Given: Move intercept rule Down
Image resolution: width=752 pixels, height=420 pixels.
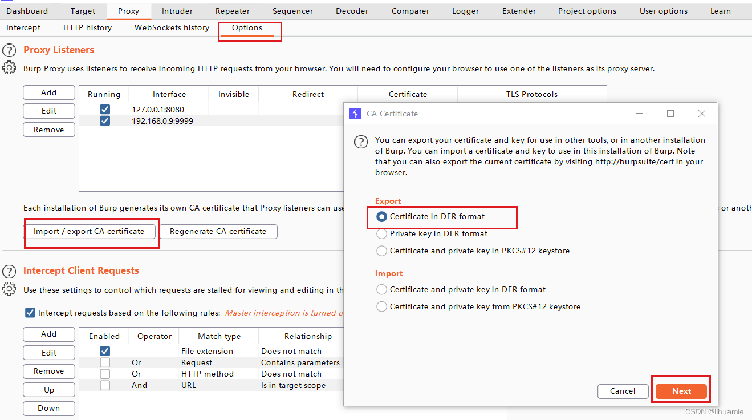Looking at the screenshot, I should coord(49,408).
